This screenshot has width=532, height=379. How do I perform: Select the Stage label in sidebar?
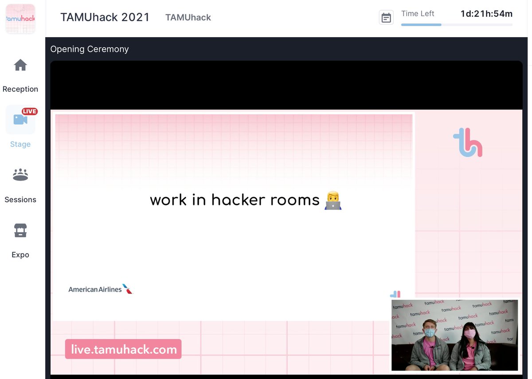(x=20, y=144)
